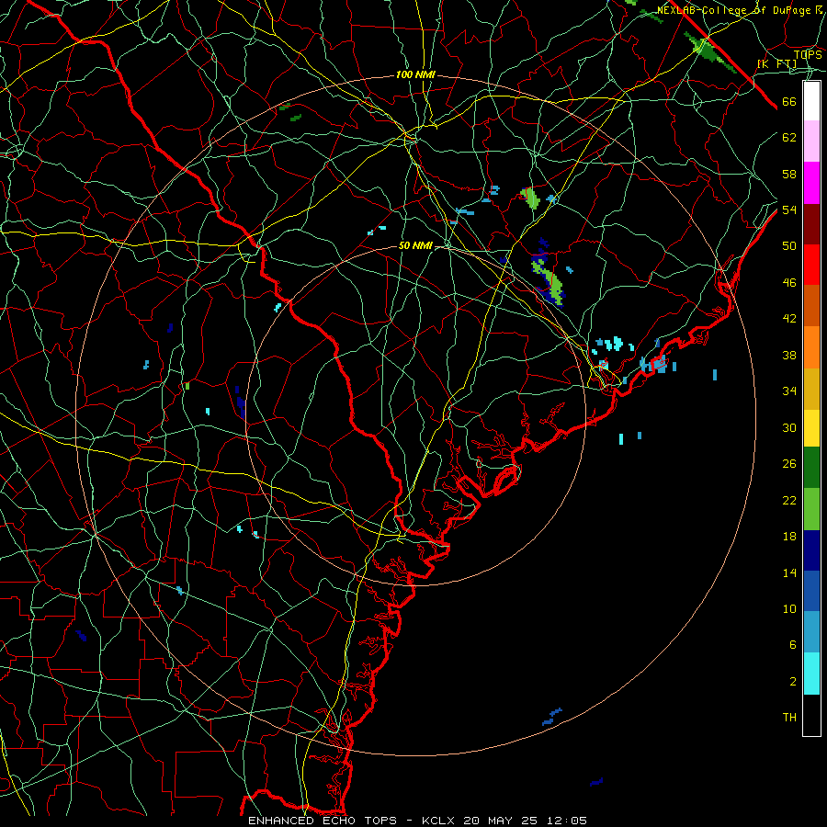Click the black TH threshold swatch

[811, 715]
